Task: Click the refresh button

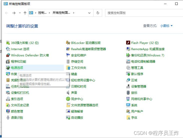Action: pyautogui.click(x=98, y=13)
